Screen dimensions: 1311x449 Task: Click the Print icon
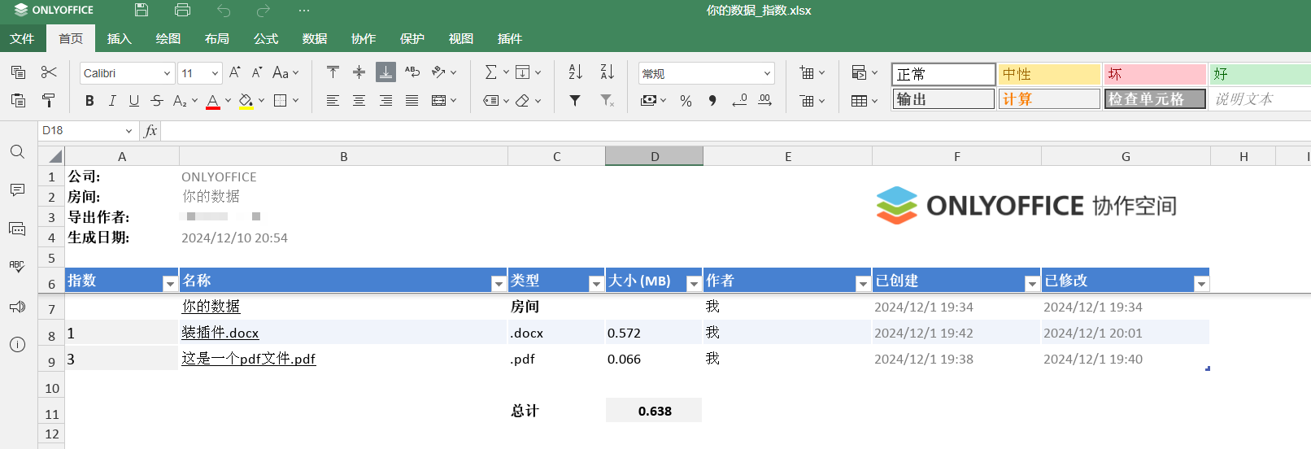[x=182, y=11]
